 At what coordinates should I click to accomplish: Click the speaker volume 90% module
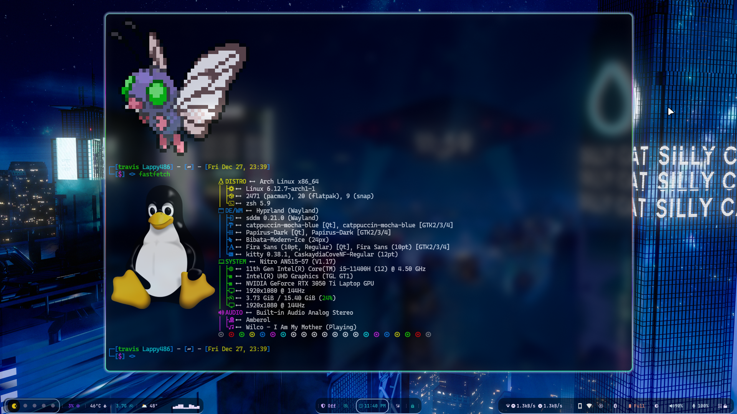tap(676, 406)
